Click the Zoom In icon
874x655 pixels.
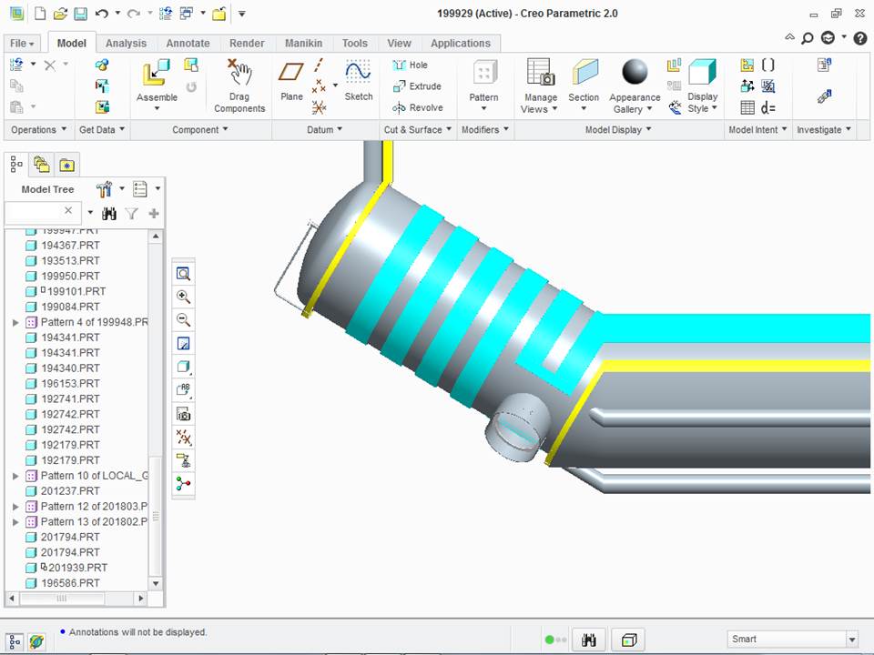click(x=183, y=297)
